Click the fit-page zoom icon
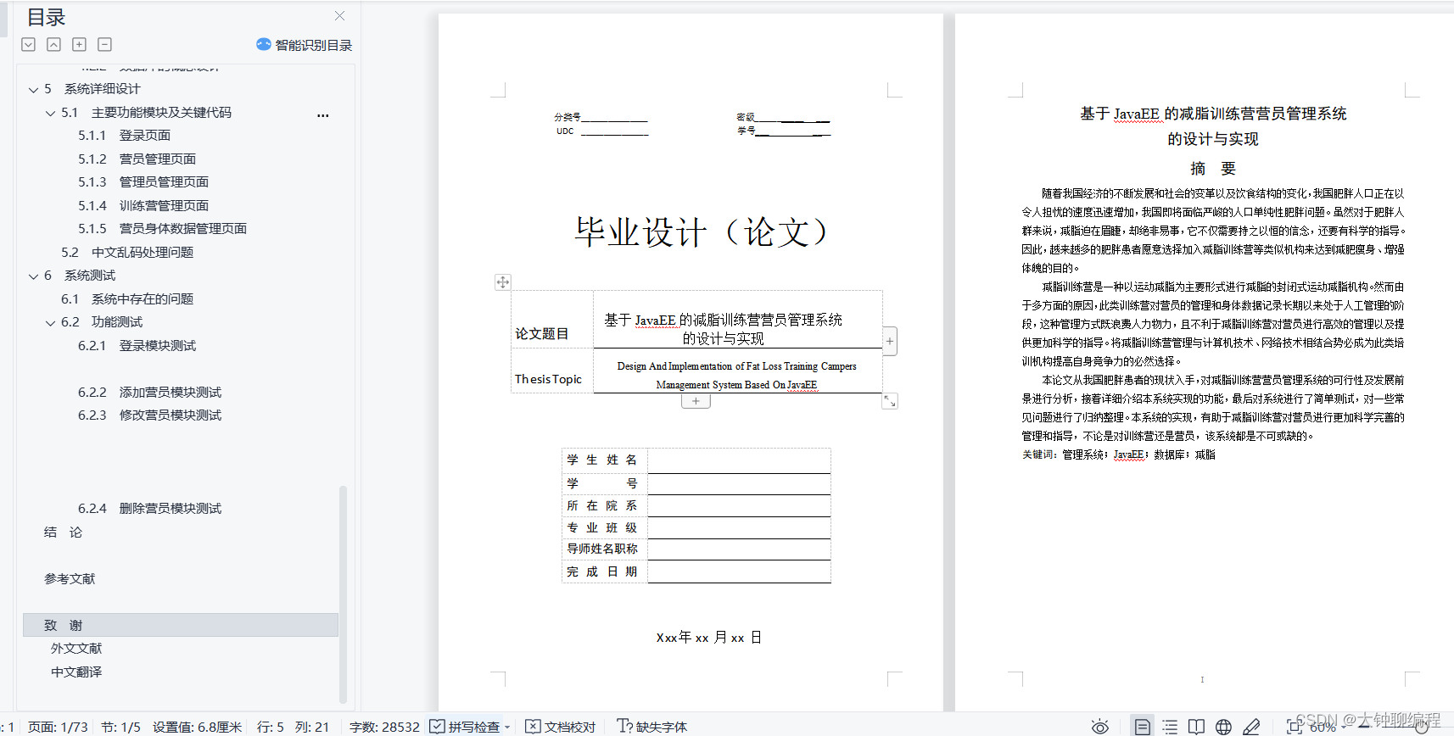The width and height of the screenshot is (1454, 736). point(1295,727)
